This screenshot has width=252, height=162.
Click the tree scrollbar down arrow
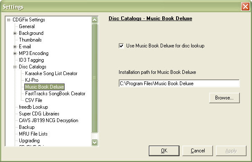pos(95,142)
